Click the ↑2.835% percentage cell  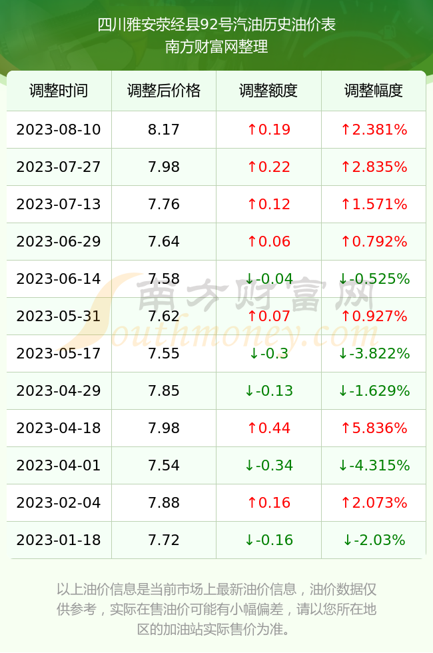tap(374, 167)
